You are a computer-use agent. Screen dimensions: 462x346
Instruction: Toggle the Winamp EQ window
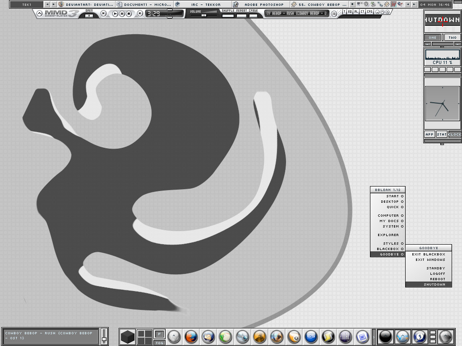point(350,12)
